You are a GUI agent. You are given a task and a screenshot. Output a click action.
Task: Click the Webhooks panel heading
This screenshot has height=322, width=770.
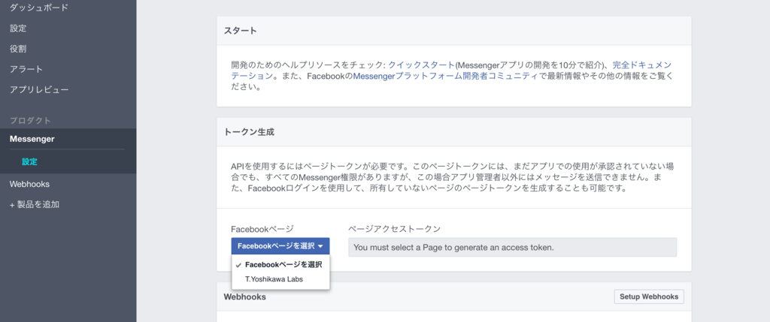tap(244, 296)
